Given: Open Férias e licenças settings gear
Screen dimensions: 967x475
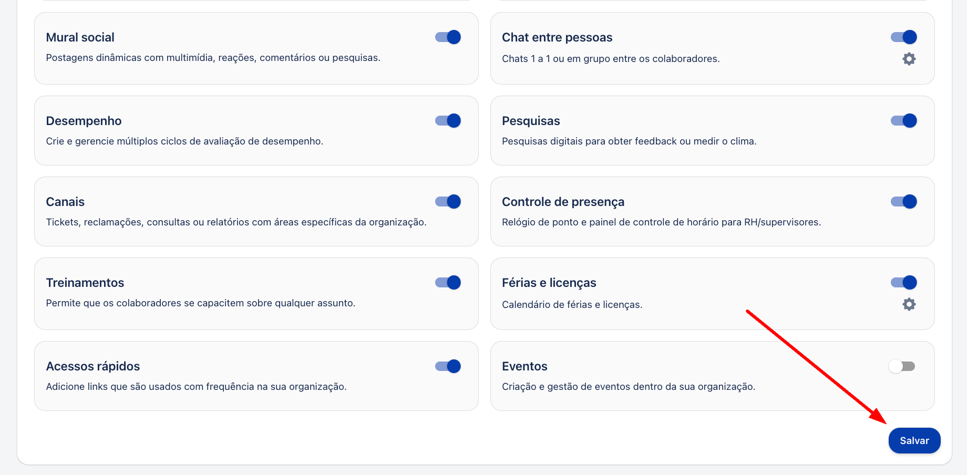Looking at the screenshot, I should 909,304.
